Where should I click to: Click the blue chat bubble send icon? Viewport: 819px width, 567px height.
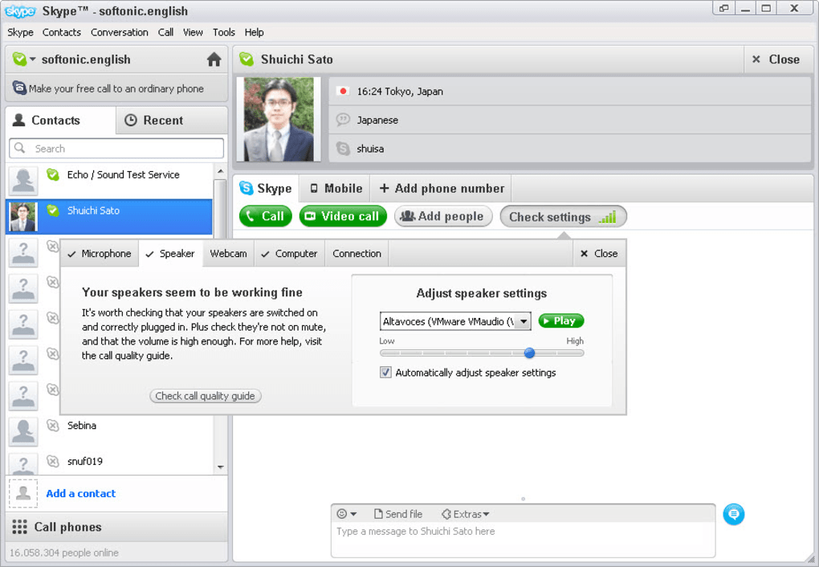(x=733, y=514)
